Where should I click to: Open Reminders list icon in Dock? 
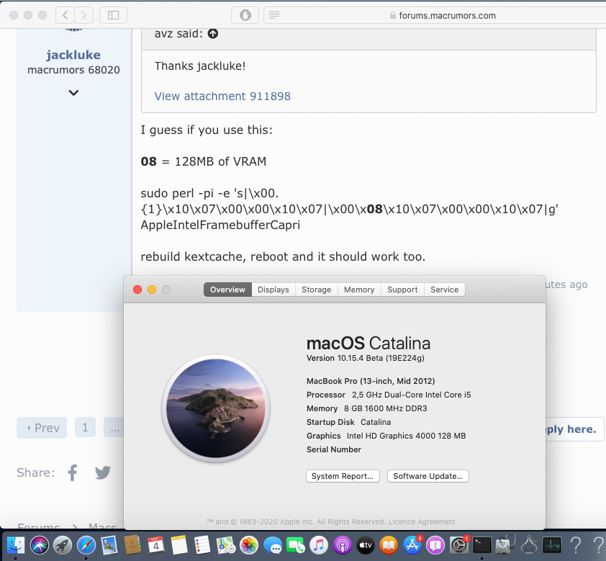coord(202,545)
